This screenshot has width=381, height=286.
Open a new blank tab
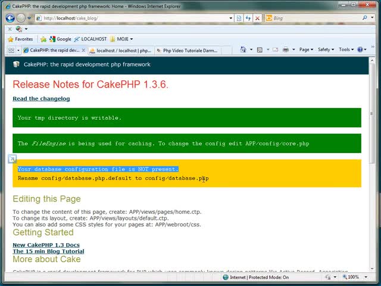[x=226, y=51]
